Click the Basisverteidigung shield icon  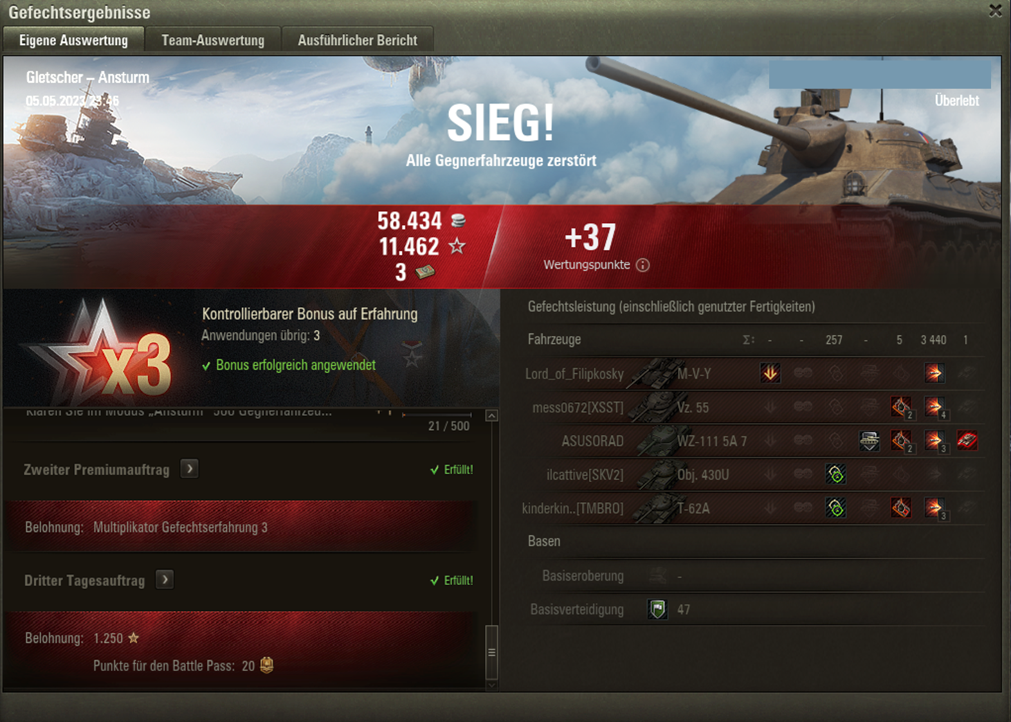657,609
